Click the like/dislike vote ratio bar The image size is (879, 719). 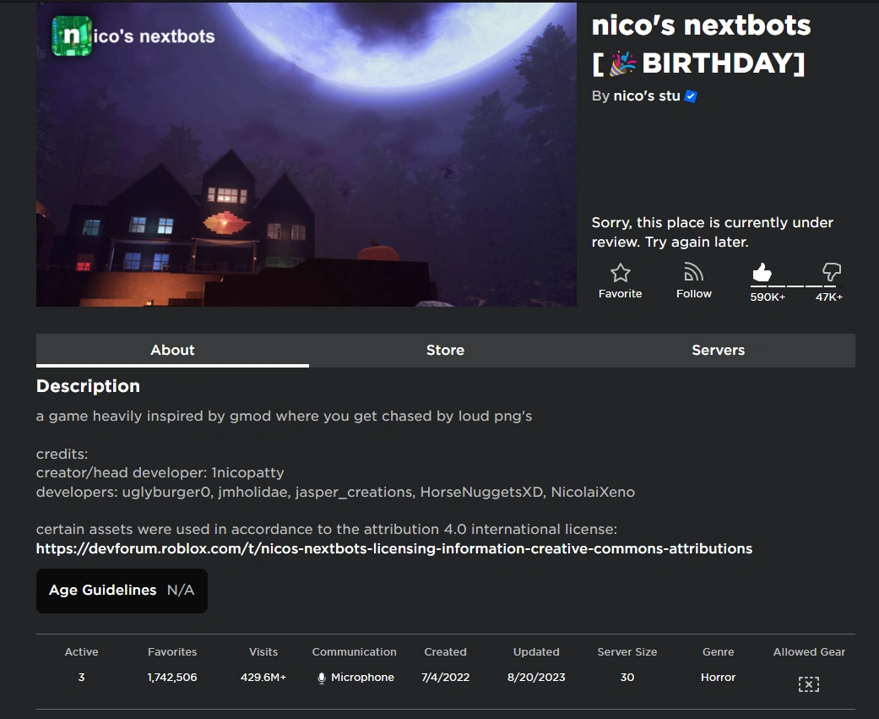[796, 286]
